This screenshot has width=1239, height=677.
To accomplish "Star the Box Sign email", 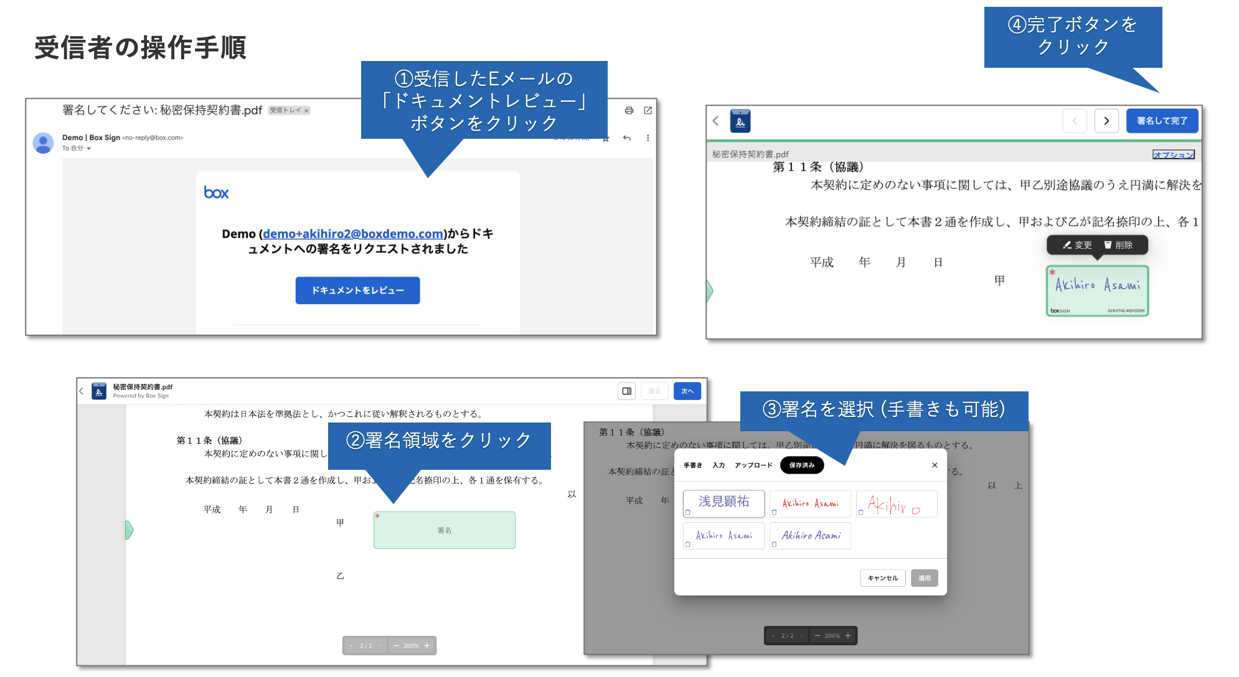I will 605,138.
